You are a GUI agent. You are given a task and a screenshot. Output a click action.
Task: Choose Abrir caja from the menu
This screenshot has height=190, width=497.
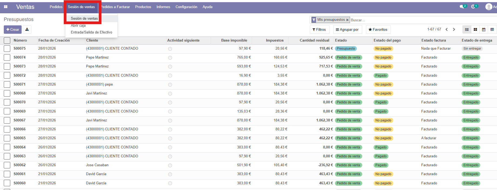78,25
